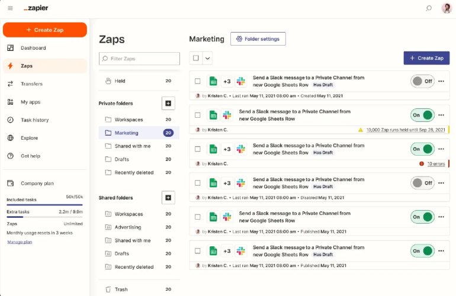Click the Dashboard sidebar icon
Image resolution: width=456 pixels, height=296 pixels.
pyautogui.click(x=11, y=48)
